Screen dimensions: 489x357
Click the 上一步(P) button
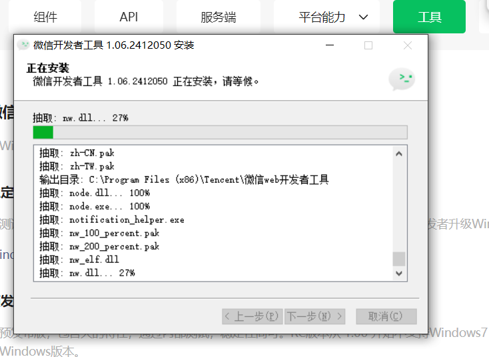click(x=252, y=316)
